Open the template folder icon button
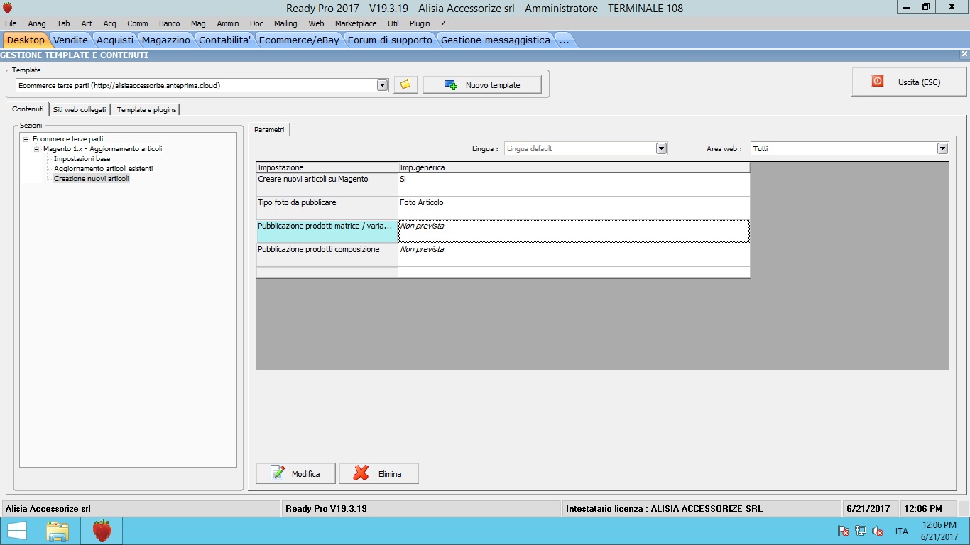The image size is (970, 545). 405,84
